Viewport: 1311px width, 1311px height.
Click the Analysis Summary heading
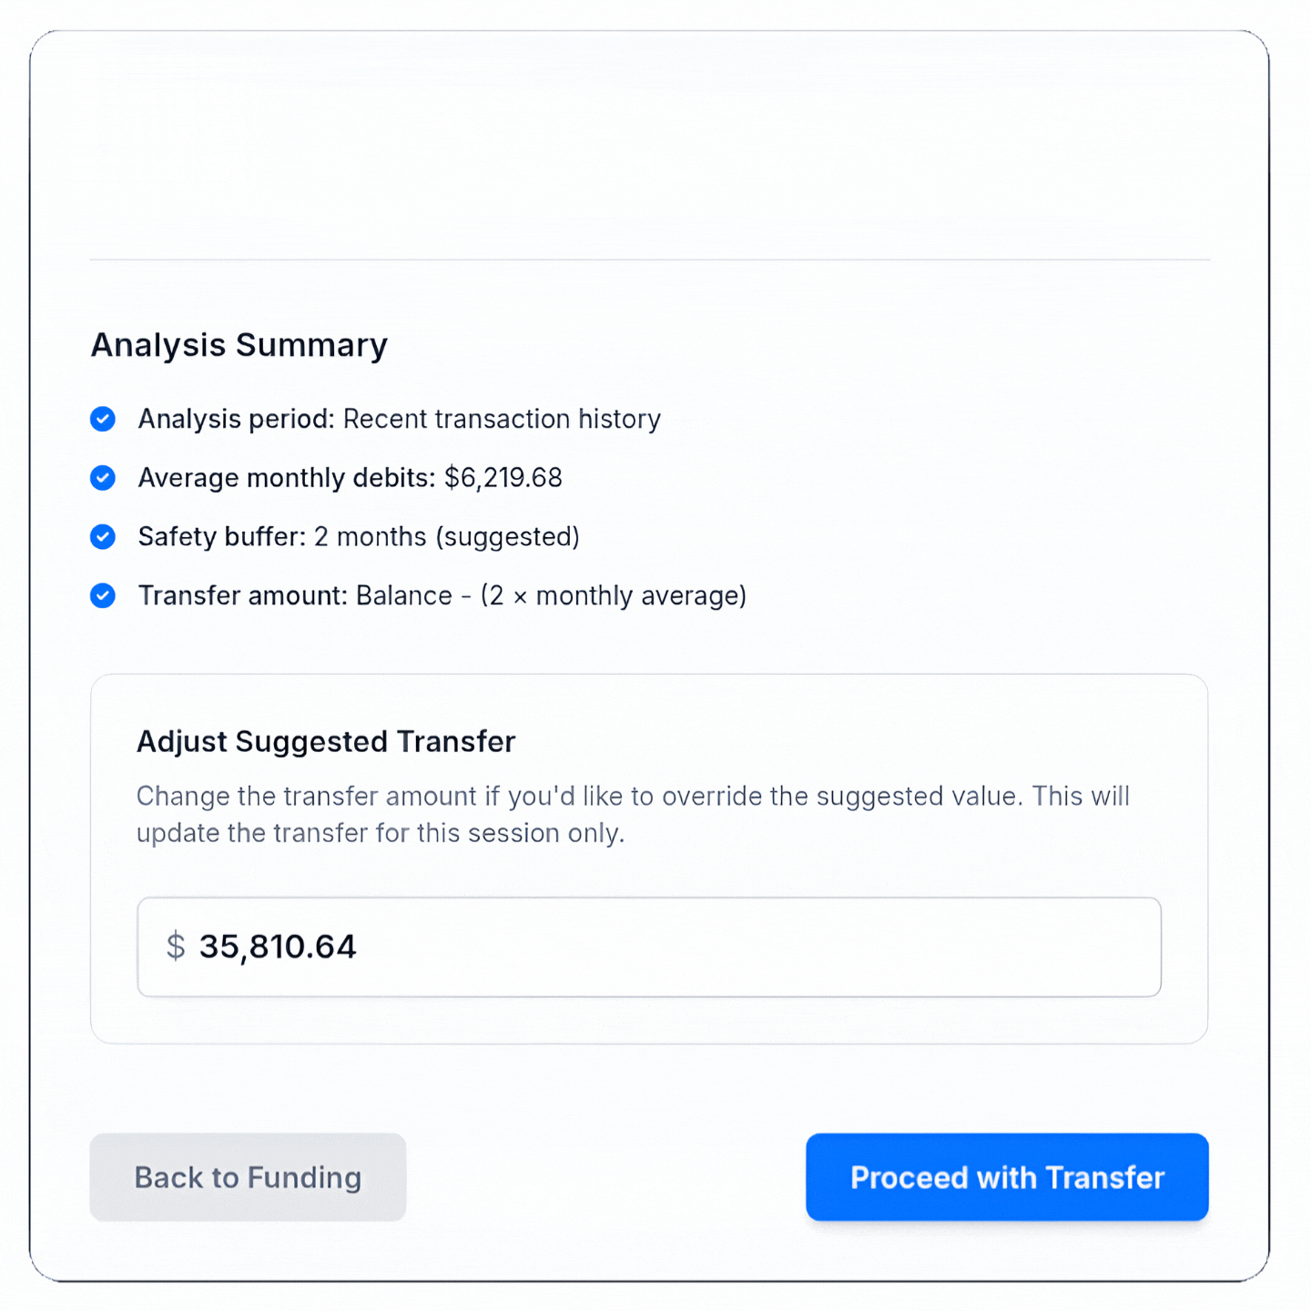239,344
